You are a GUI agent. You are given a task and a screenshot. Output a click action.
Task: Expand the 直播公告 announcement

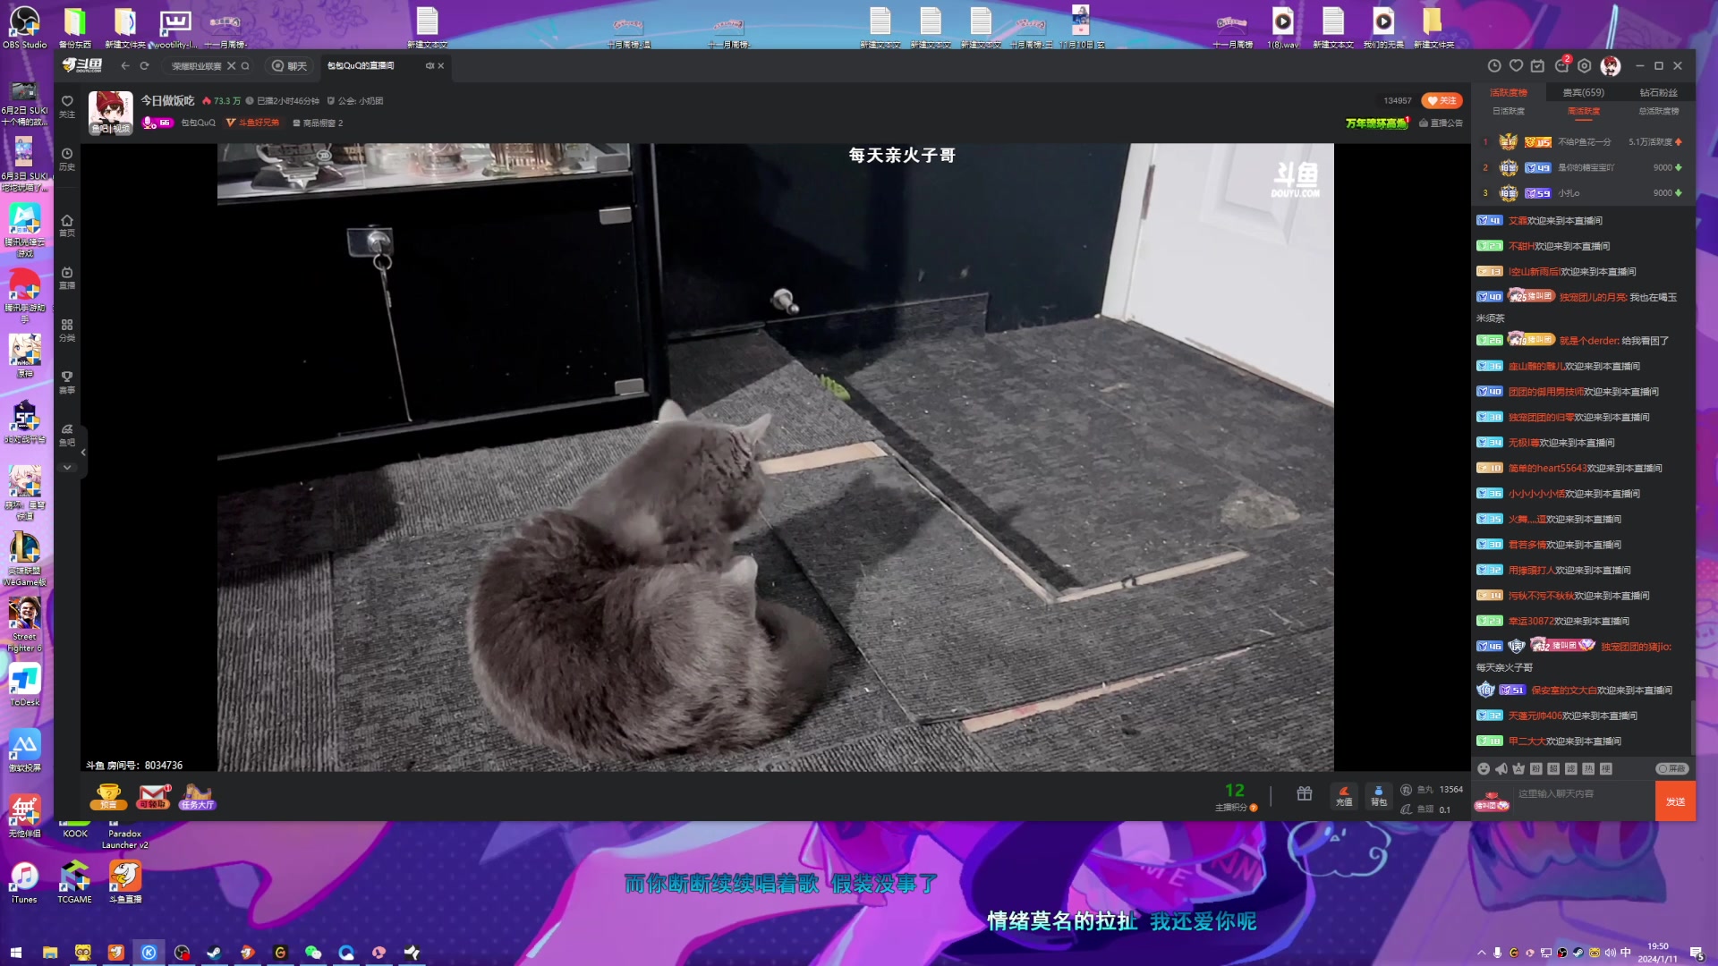(1442, 123)
